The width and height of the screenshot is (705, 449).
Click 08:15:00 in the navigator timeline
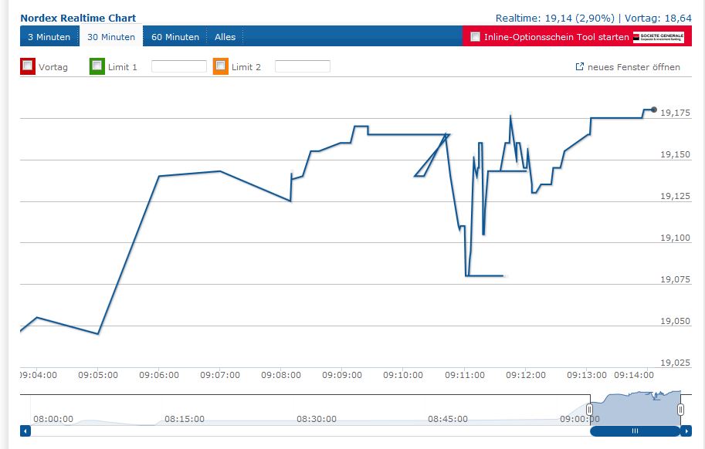point(185,419)
